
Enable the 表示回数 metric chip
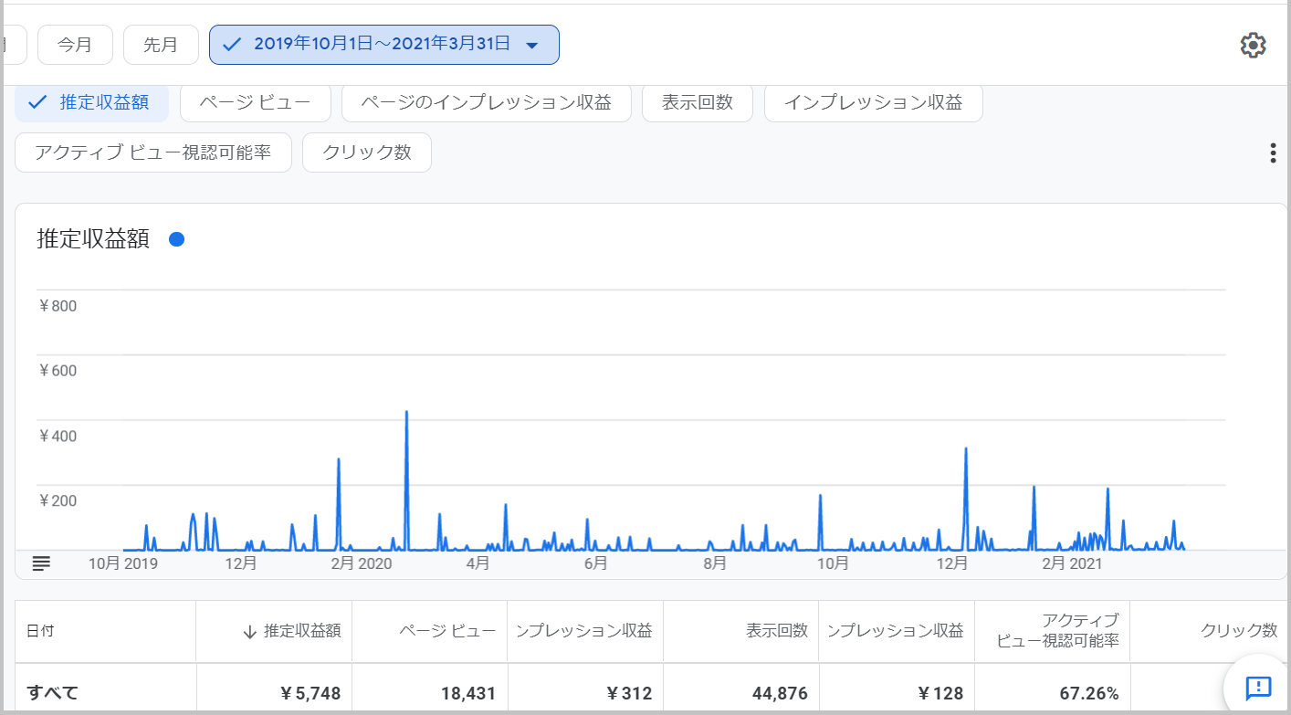point(698,102)
